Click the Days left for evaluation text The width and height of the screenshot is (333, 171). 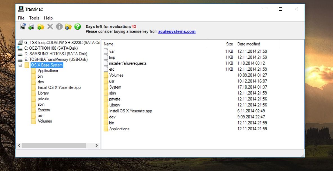coord(111,27)
